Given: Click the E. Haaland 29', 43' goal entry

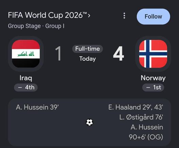Looking at the screenshot, I should (x=136, y=107).
